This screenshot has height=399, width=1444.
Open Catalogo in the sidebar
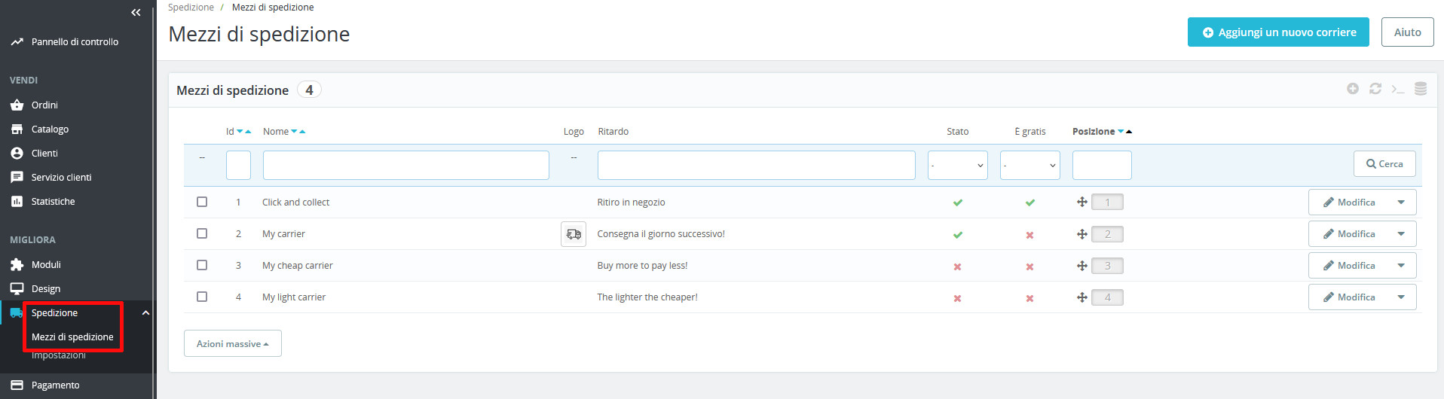50,129
